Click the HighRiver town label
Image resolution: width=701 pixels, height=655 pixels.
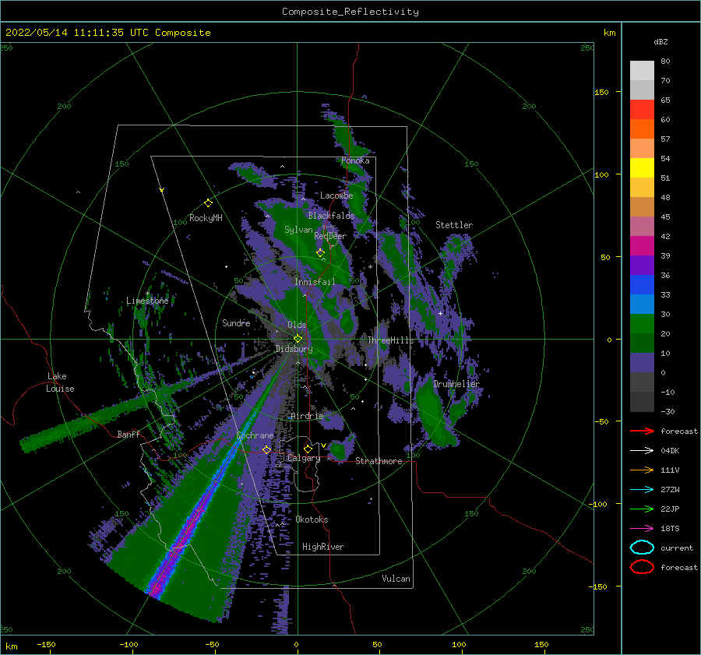click(323, 547)
